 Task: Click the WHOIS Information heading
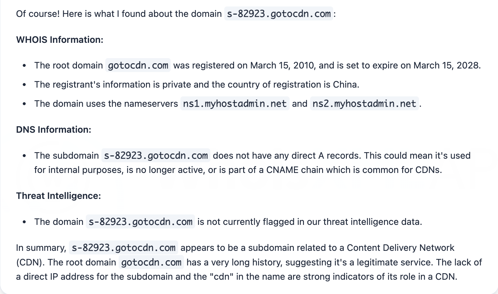coord(59,40)
